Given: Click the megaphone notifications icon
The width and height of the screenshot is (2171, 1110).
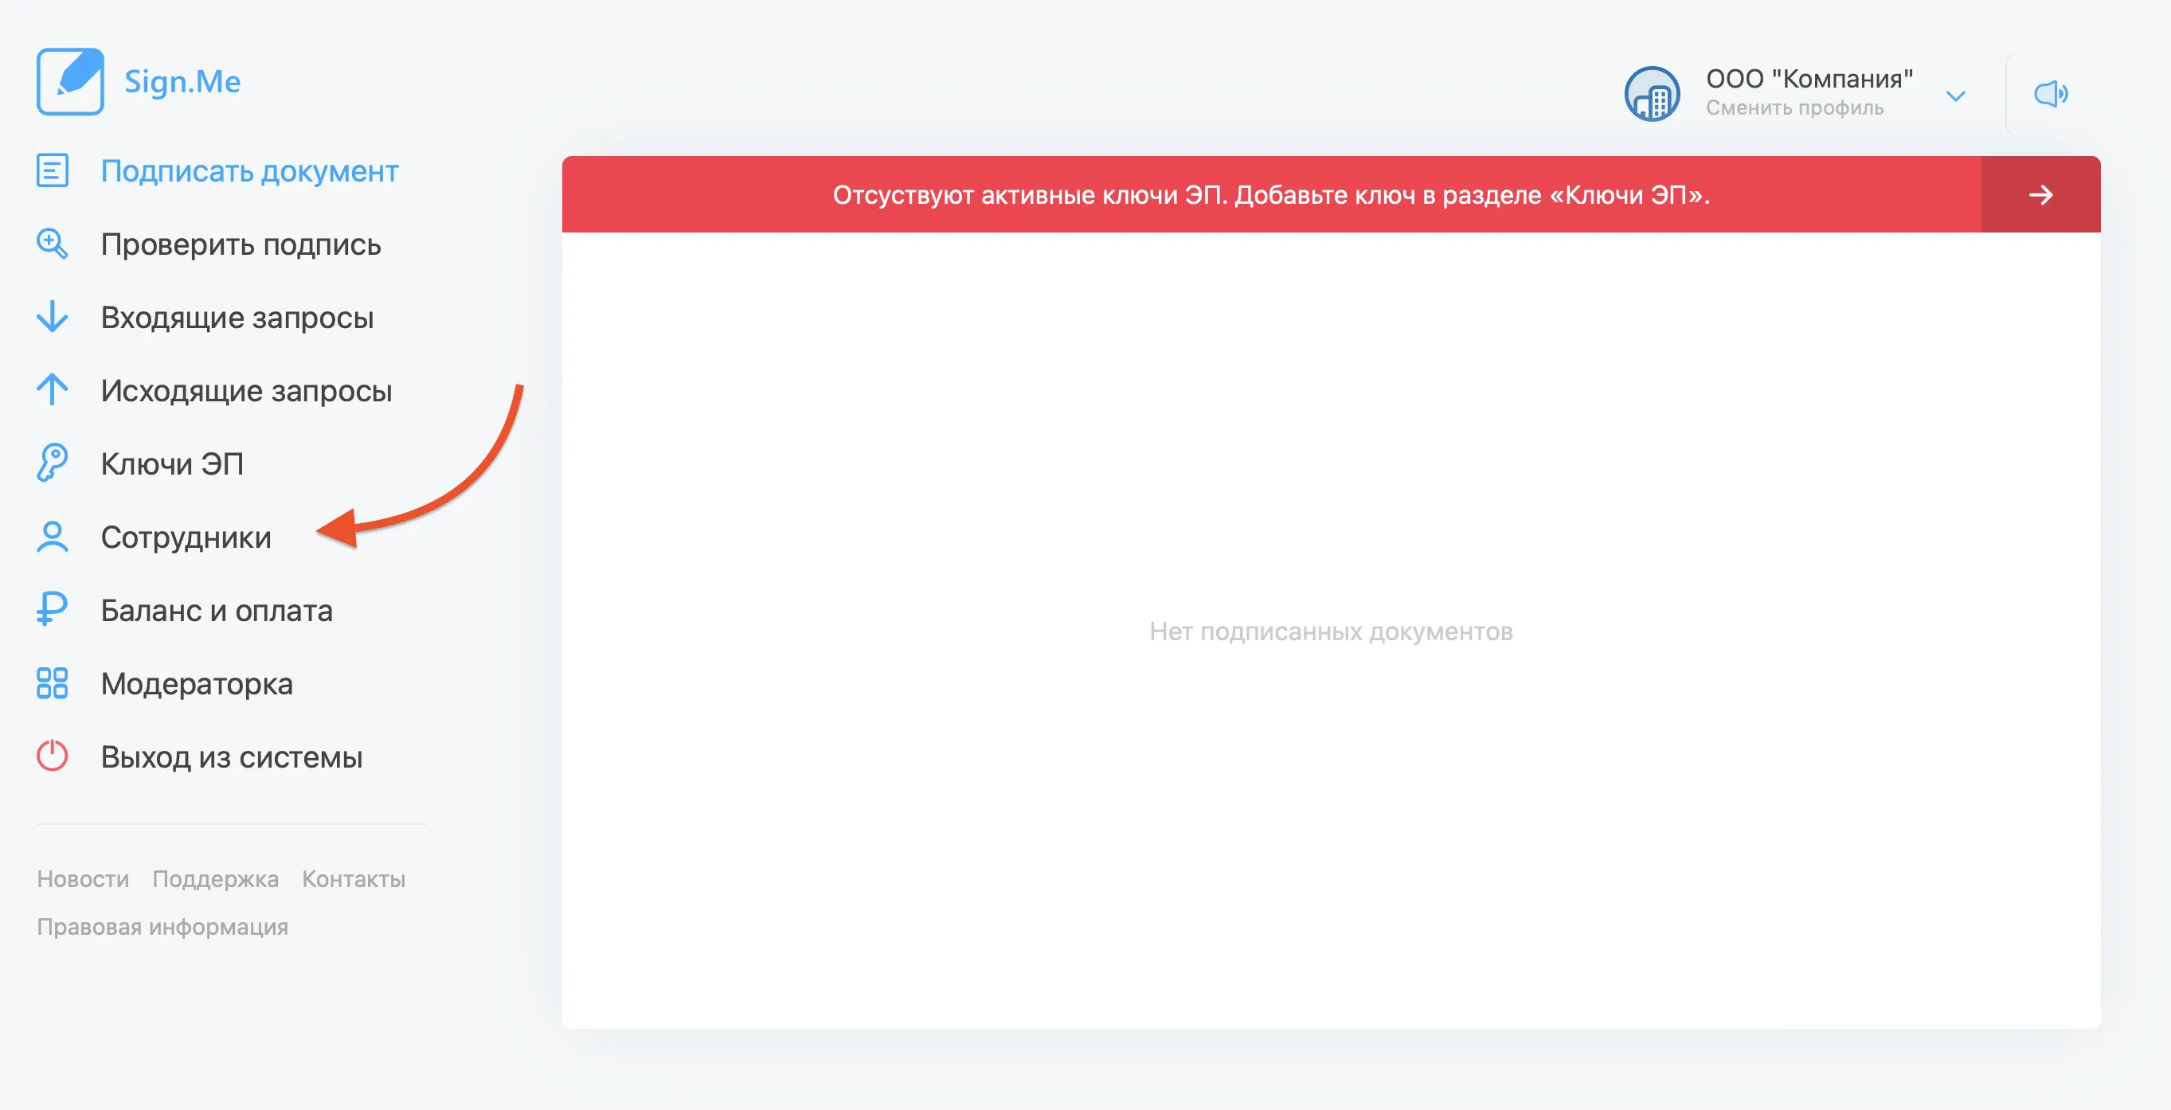Looking at the screenshot, I should click(2051, 93).
